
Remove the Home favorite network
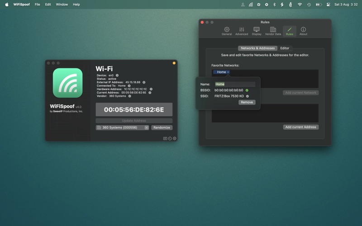point(247,102)
